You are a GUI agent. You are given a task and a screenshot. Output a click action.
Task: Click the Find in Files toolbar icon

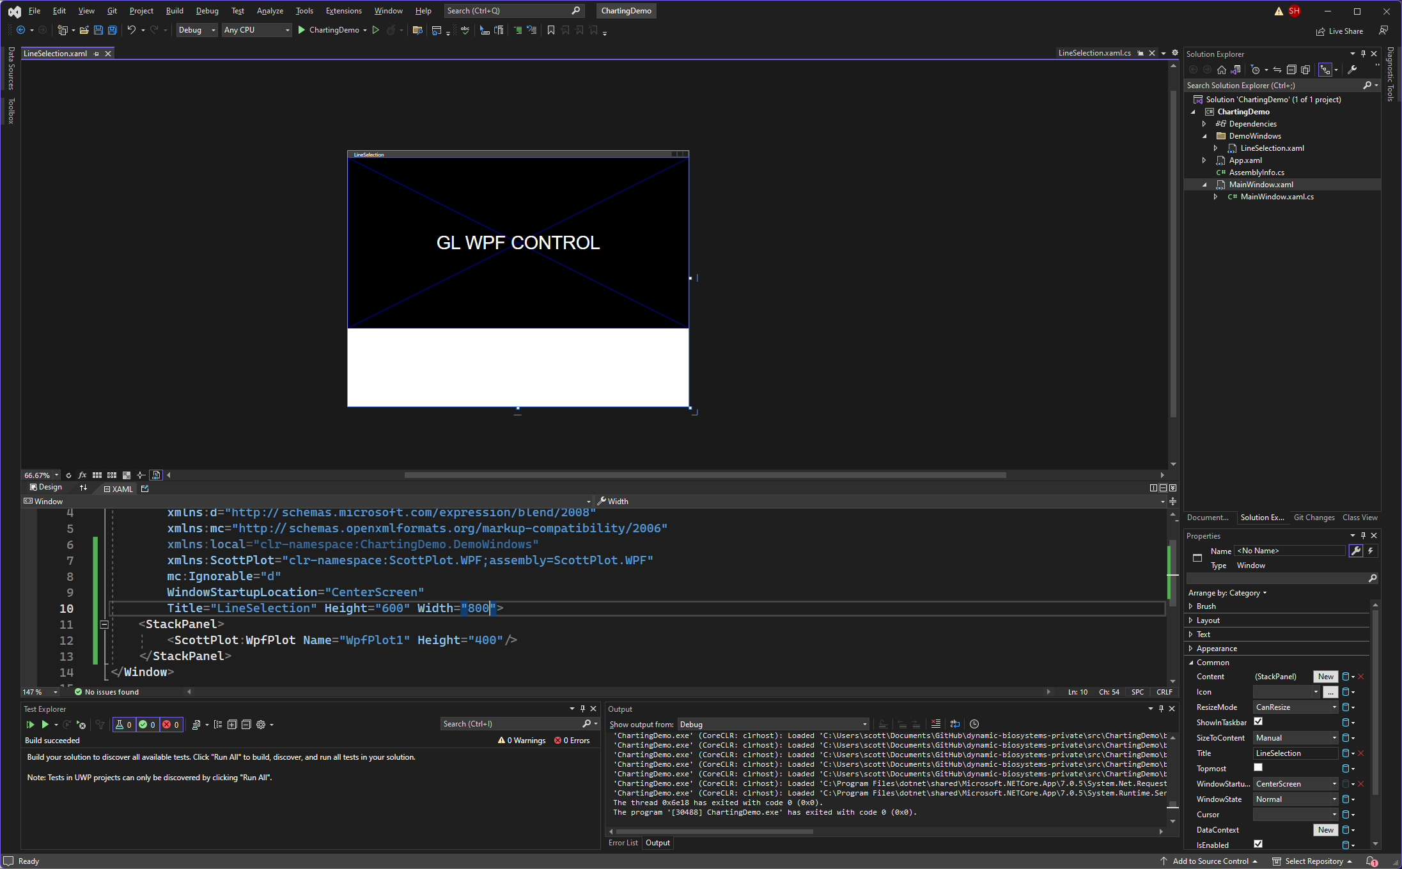coord(417,30)
